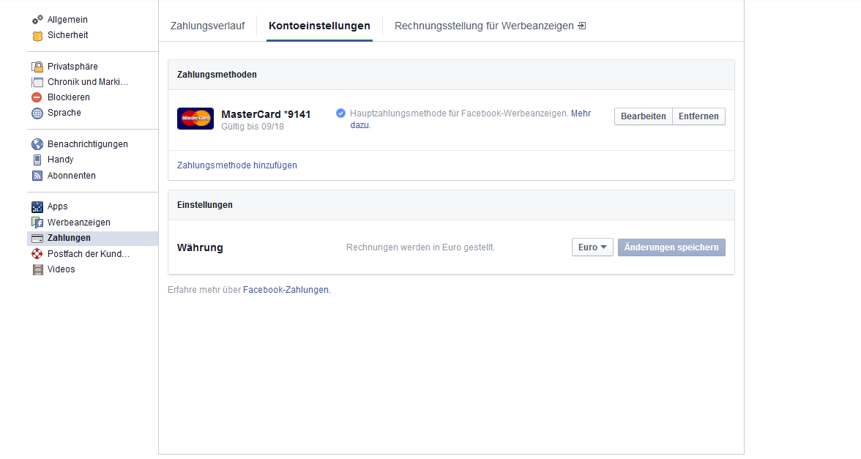The width and height of the screenshot is (861, 459).
Task: Open Postfach der Kundenbetreuung
Action: pos(89,253)
